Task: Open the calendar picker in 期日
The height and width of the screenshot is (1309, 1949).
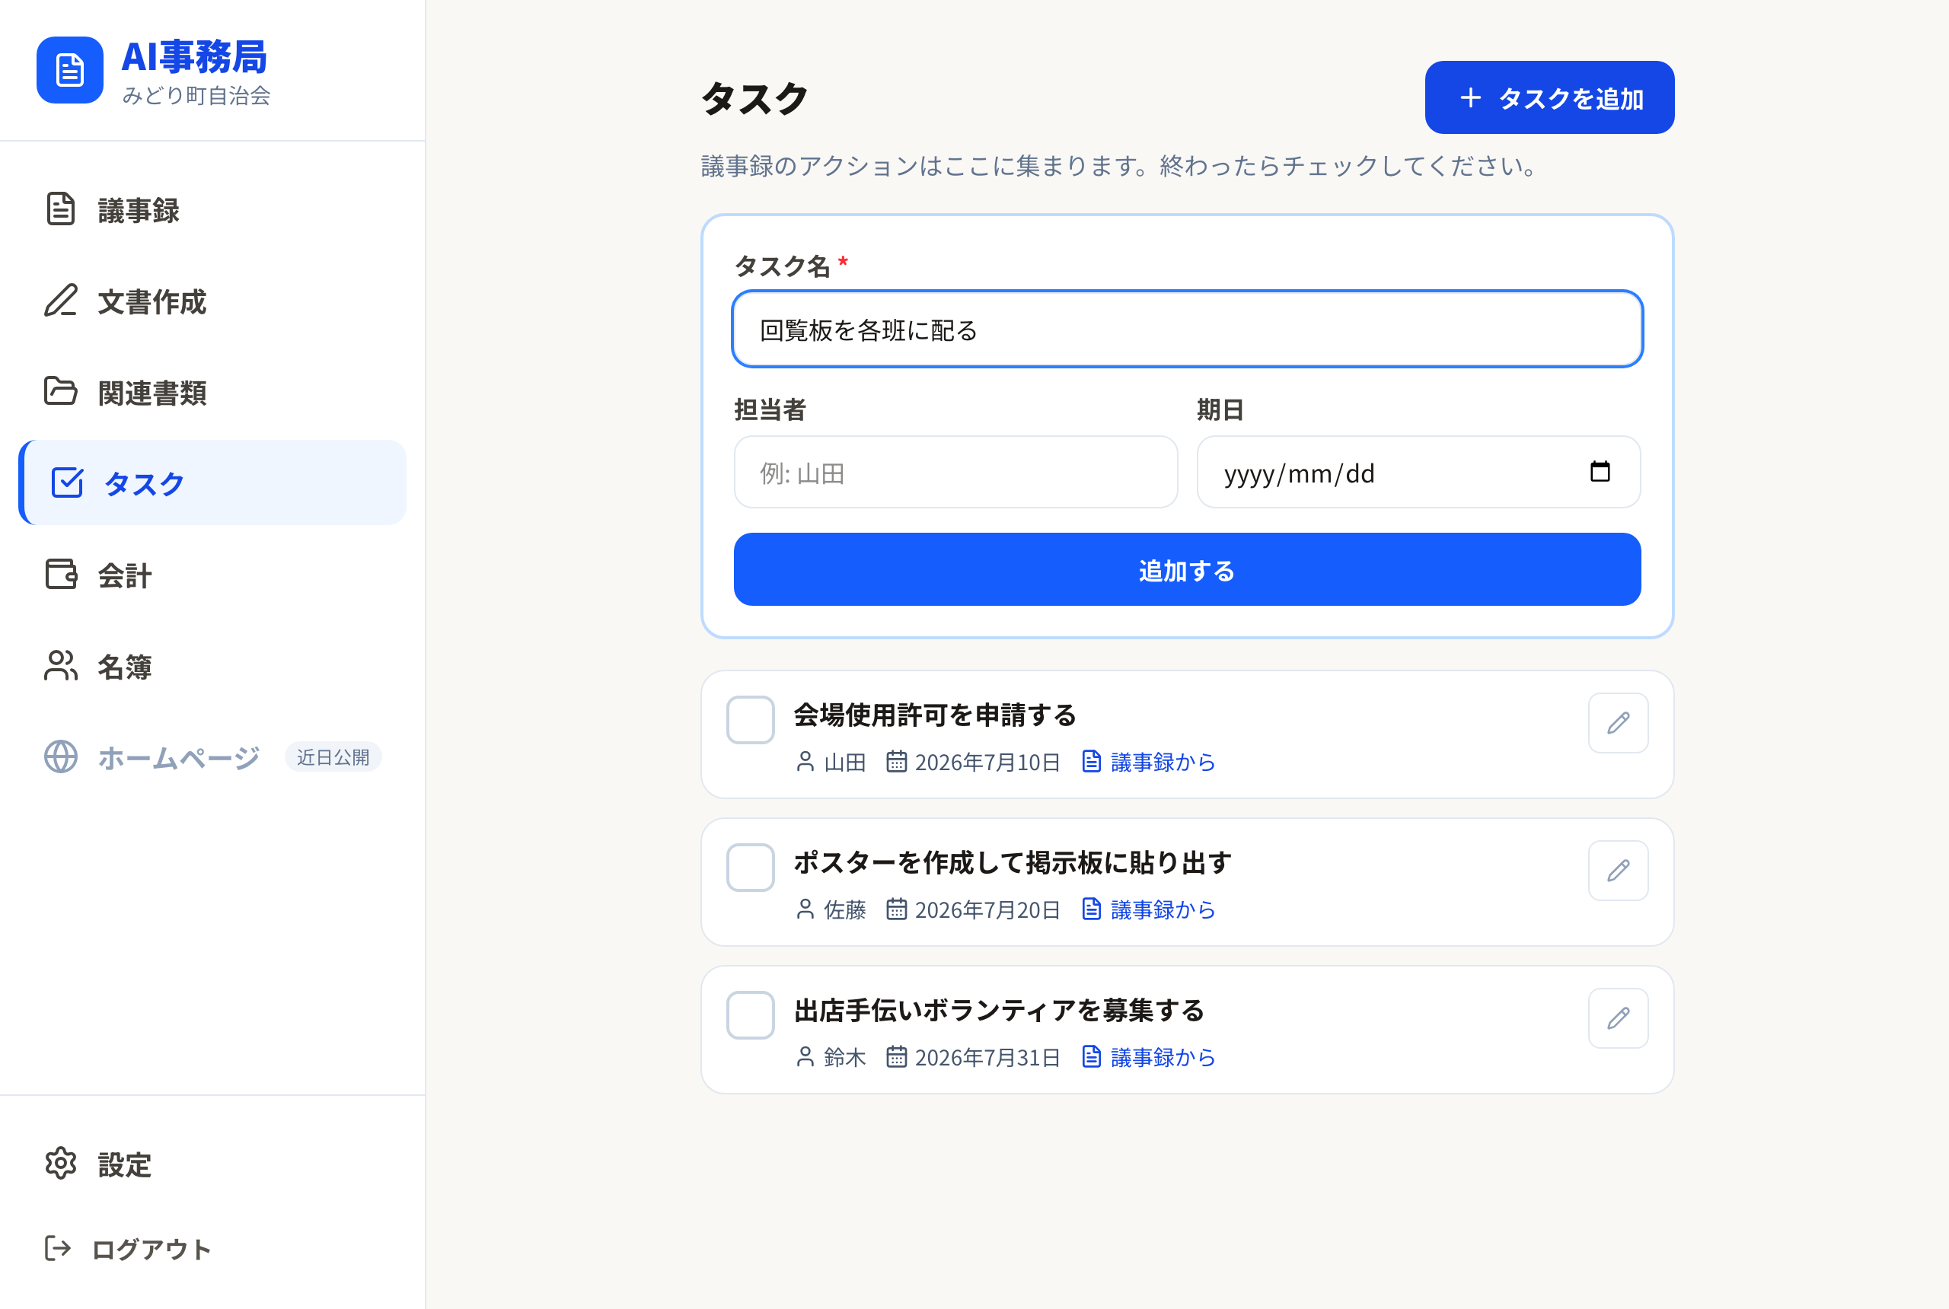Action: tap(1600, 472)
